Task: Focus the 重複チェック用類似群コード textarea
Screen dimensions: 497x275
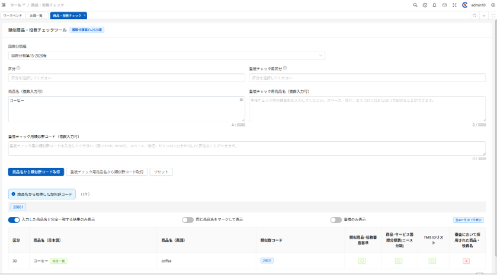Action: coord(247,148)
